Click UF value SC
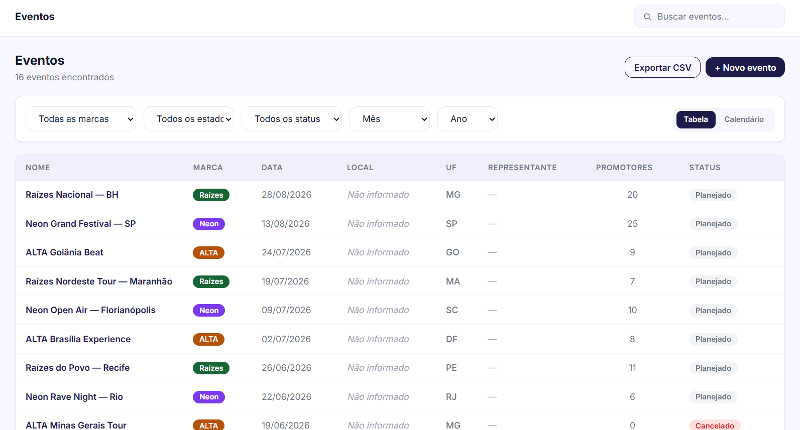 tap(452, 310)
